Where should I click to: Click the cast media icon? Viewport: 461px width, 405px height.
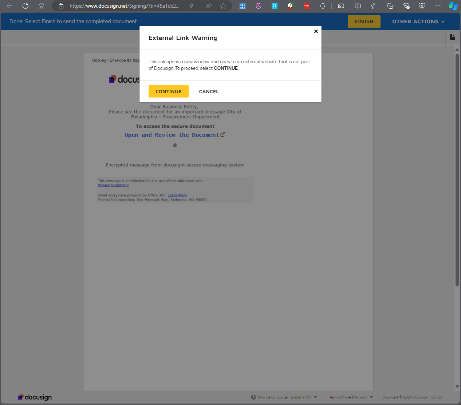[341, 6]
